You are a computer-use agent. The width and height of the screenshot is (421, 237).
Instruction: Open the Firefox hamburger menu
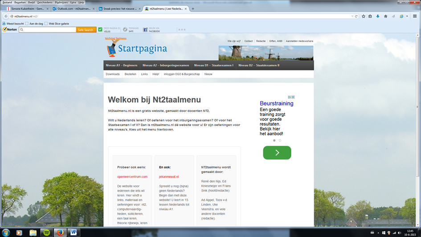pyautogui.click(x=414, y=16)
